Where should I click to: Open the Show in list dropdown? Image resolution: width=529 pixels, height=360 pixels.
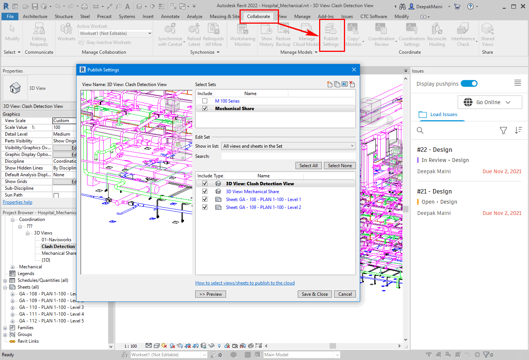pos(352,146)
